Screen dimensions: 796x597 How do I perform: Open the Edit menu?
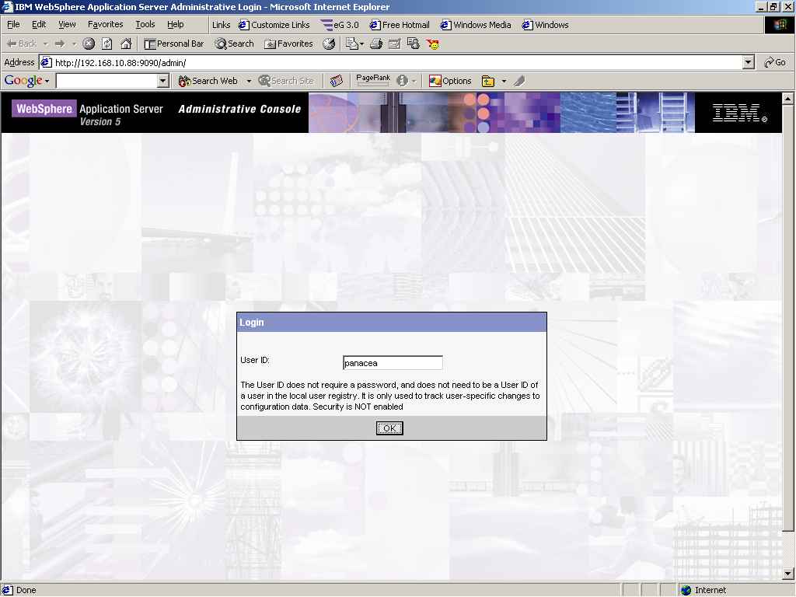39,24
